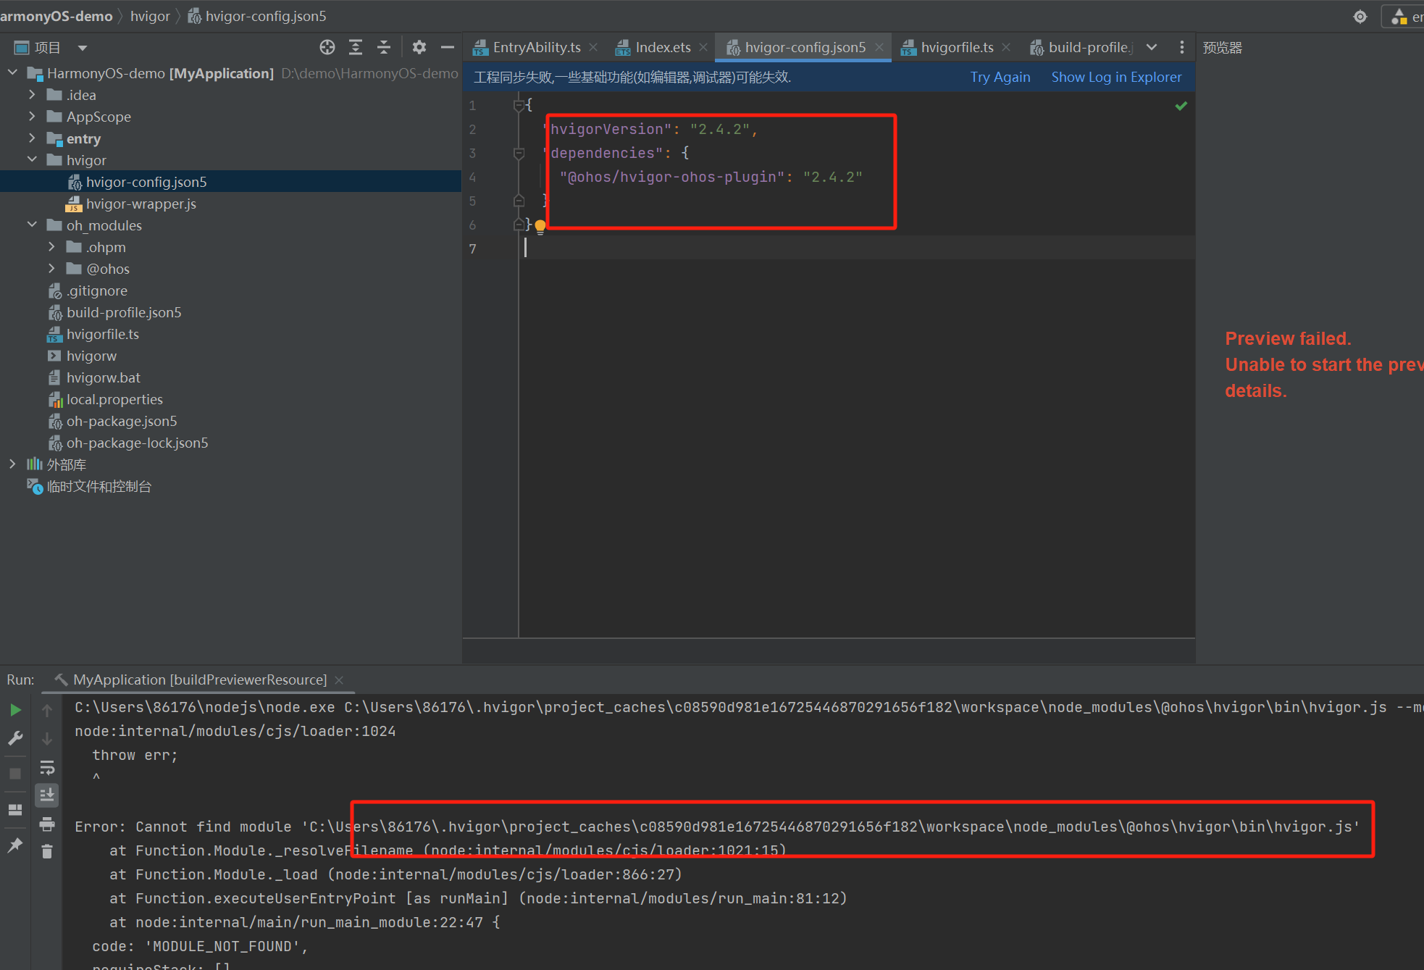Click the yellow lightbulb intention icon
Viewport: 1424px width, 970px height.
click(540, 227)
